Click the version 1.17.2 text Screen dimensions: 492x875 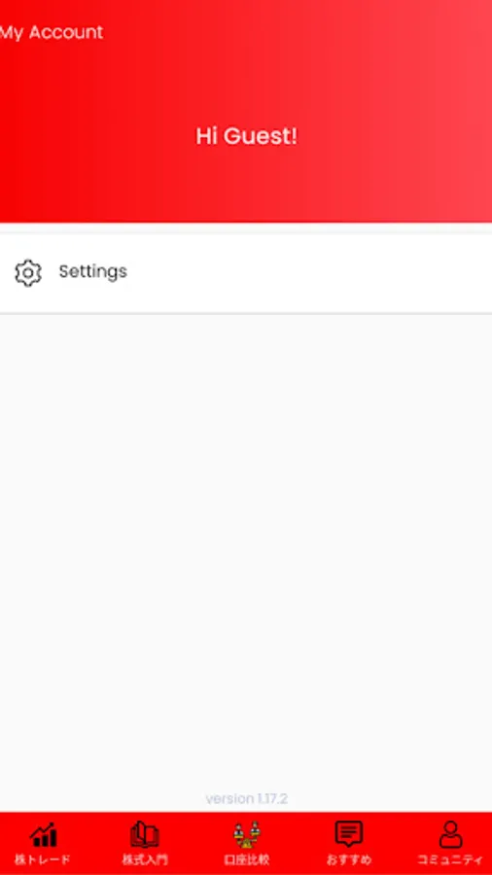(x=247, y=798)
